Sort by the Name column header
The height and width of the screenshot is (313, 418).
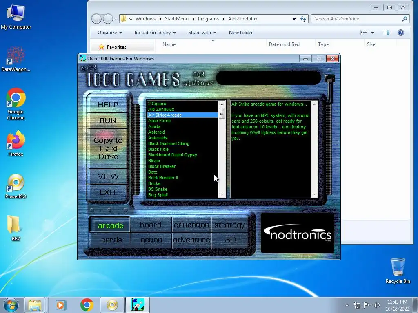pyautogui.click(x=169, y=44)
